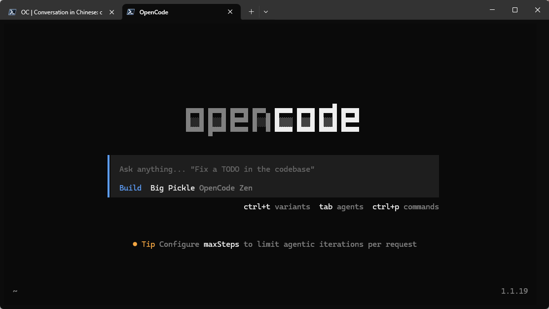Switch to the Big Pickle model variant
This screenshot has width=549, height=309.
172,188
